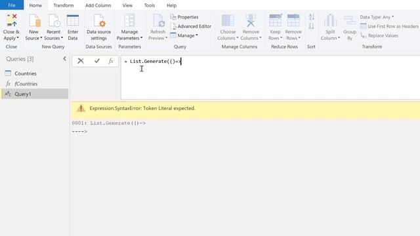Expand the Manage Parameters dropdown arrow
The height and width of the screenshot is (236, 420).
[x=142, y=38]
